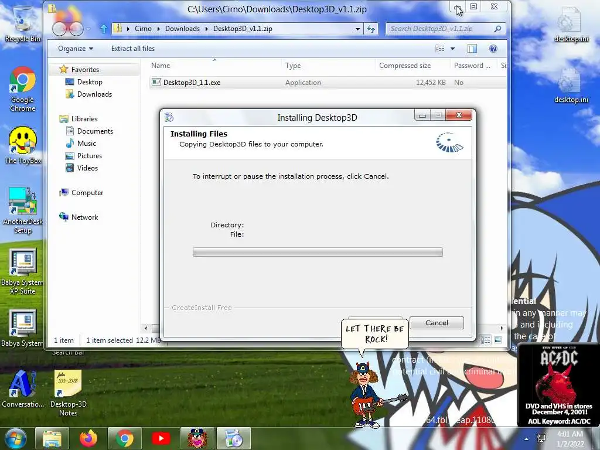Cancel the Desktop3D installation
The image size is (600, 450).
pos(437,323)
